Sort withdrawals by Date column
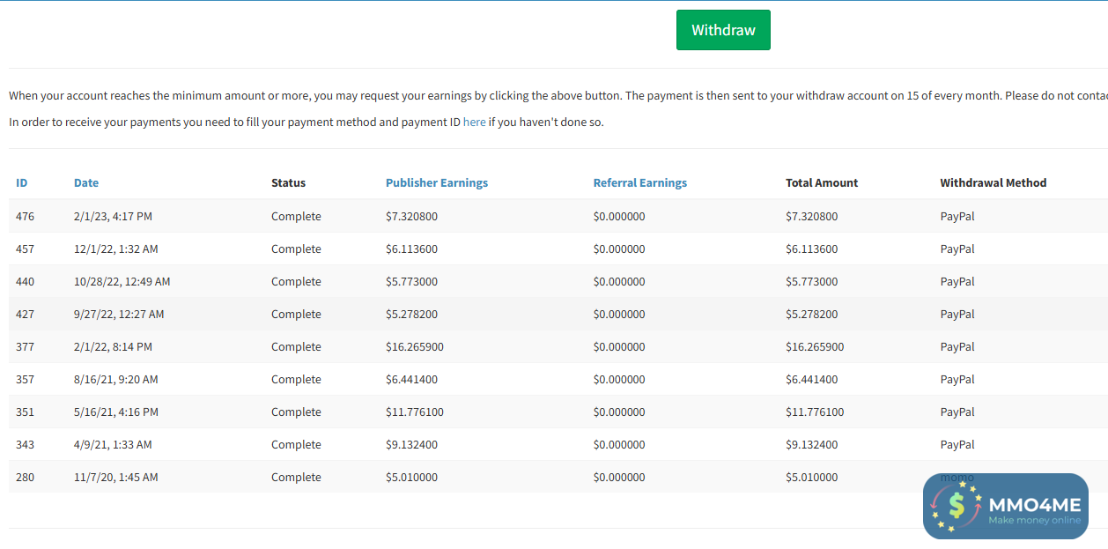 coord(86,183)
